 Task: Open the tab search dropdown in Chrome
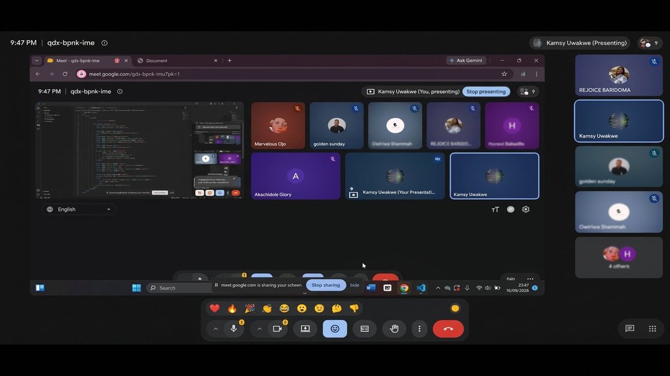[x=37, y=60]
